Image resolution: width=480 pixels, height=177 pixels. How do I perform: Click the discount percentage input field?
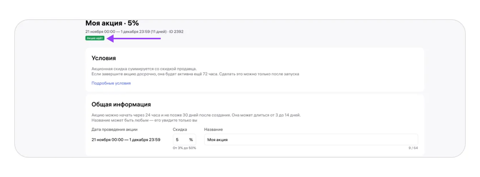pyautogui.click(x=180, y=140)
